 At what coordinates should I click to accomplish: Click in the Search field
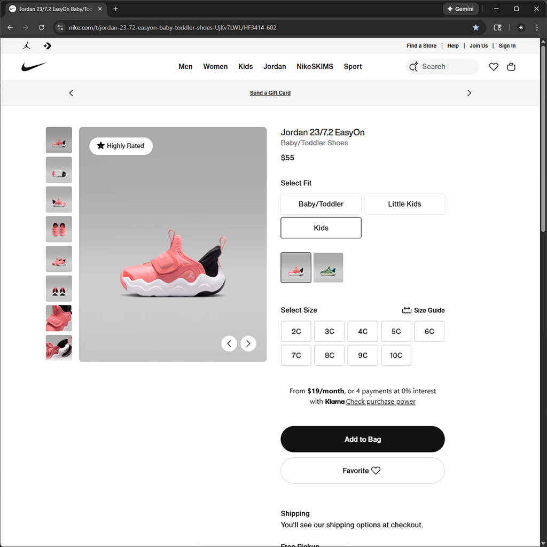[x=442, y=67]
